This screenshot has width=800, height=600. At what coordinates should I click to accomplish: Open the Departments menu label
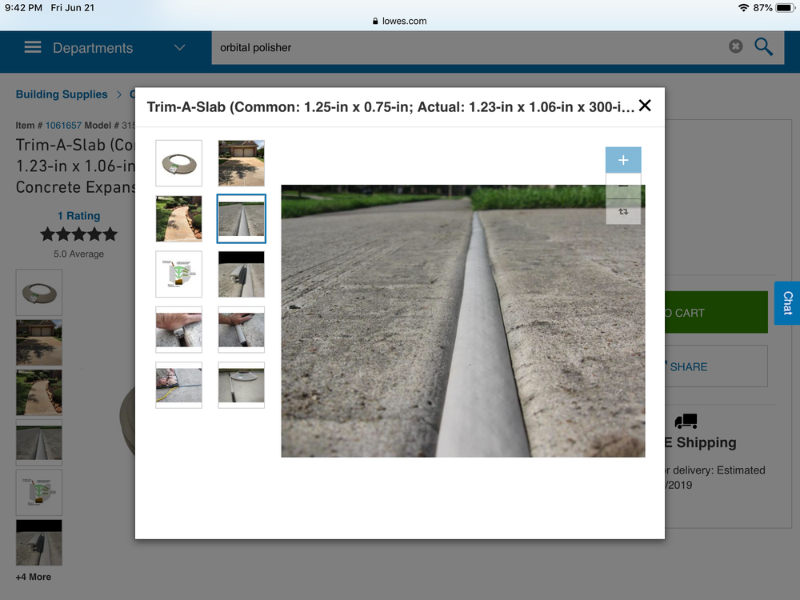(93, 48)
